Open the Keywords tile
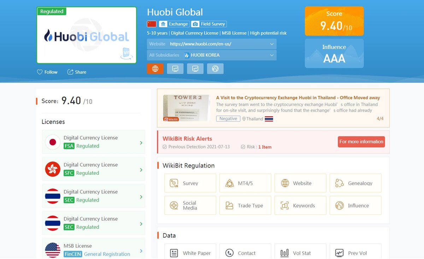The height and width of the screenshot is (259, 424). (x=300, y=205)
